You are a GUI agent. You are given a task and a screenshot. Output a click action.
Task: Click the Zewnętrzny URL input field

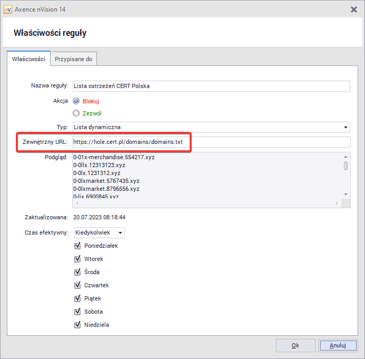(x=211, y=142)
